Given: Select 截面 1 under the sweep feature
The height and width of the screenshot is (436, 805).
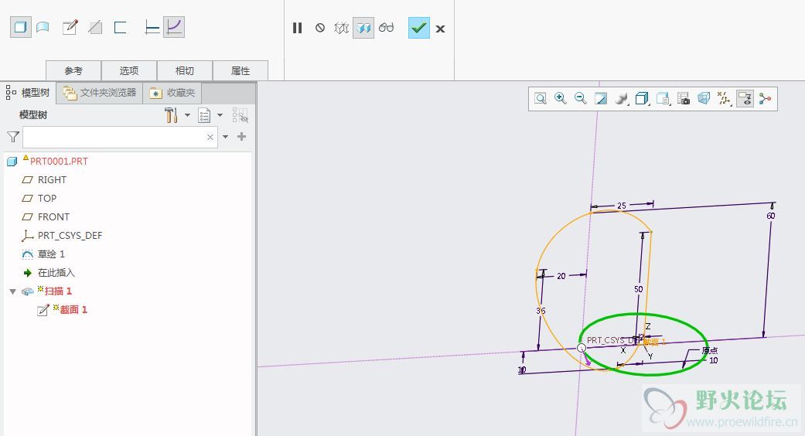Looking at the screenshot, I should tap(73, 310).
